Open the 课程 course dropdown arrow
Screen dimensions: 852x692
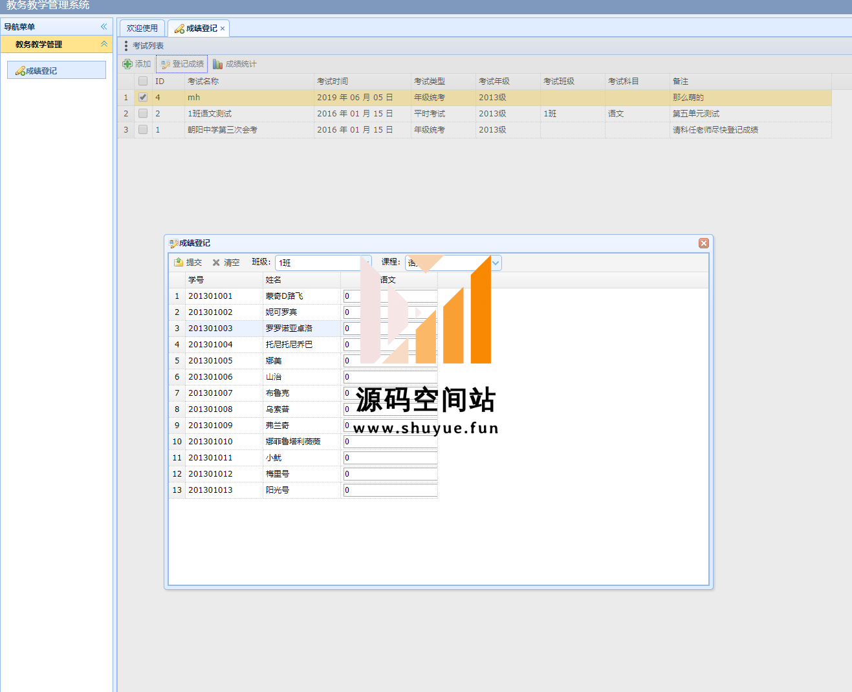click(496, 263)
